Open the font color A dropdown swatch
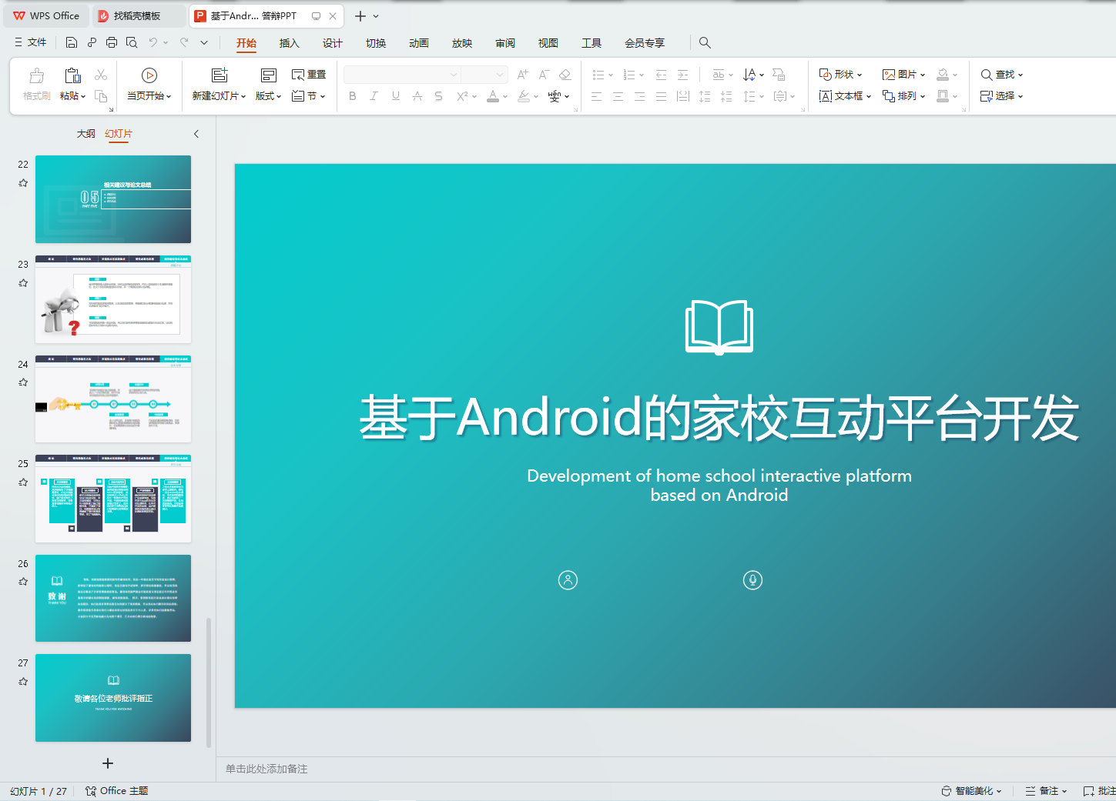The height and width of the screenshot is (801, 1116). click(x=505, y=97)
